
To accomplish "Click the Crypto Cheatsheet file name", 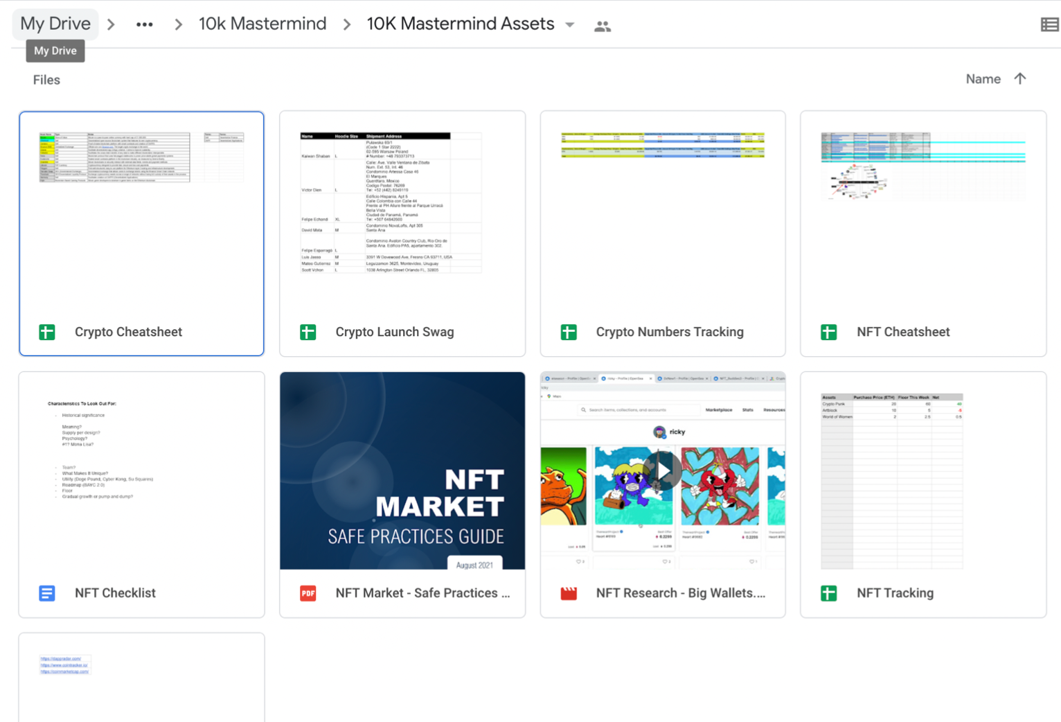I will [128, 332].
